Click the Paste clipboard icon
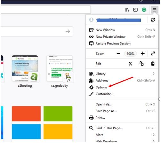The image size is (161, 143). pyautogui.click(x=153, y=64)
